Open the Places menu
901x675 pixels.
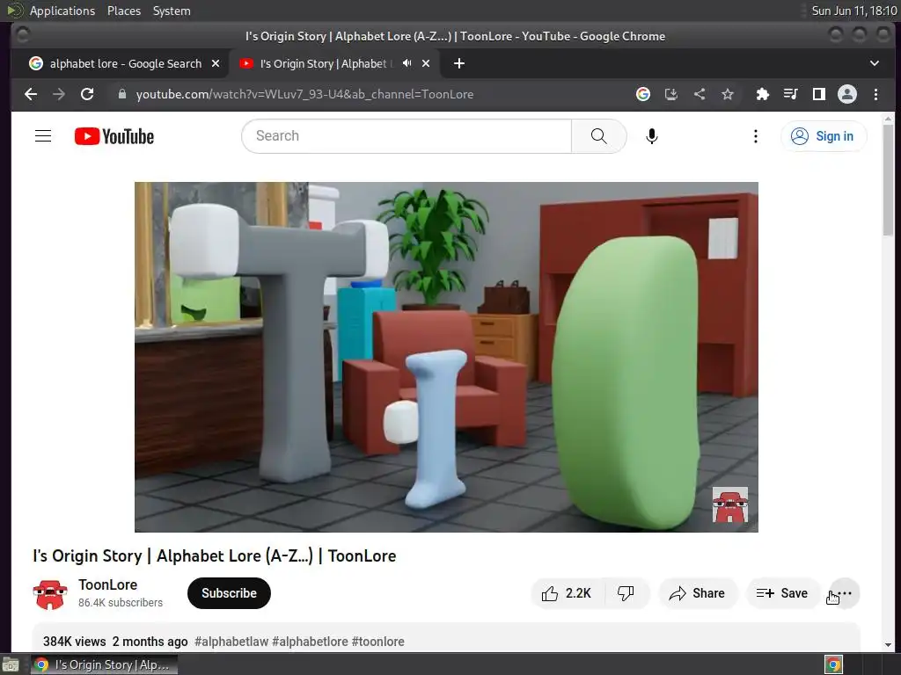(x=124, y=11)
